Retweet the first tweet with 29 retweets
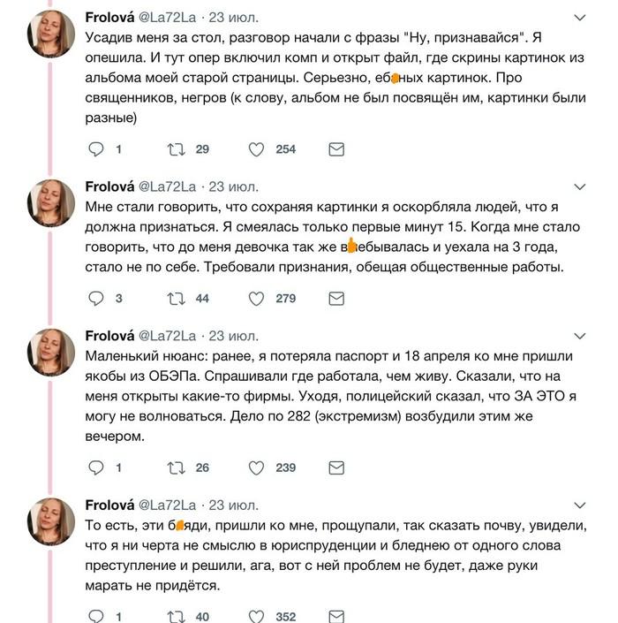Viewport: 618px width, 623px height. (x=177, y=149)
